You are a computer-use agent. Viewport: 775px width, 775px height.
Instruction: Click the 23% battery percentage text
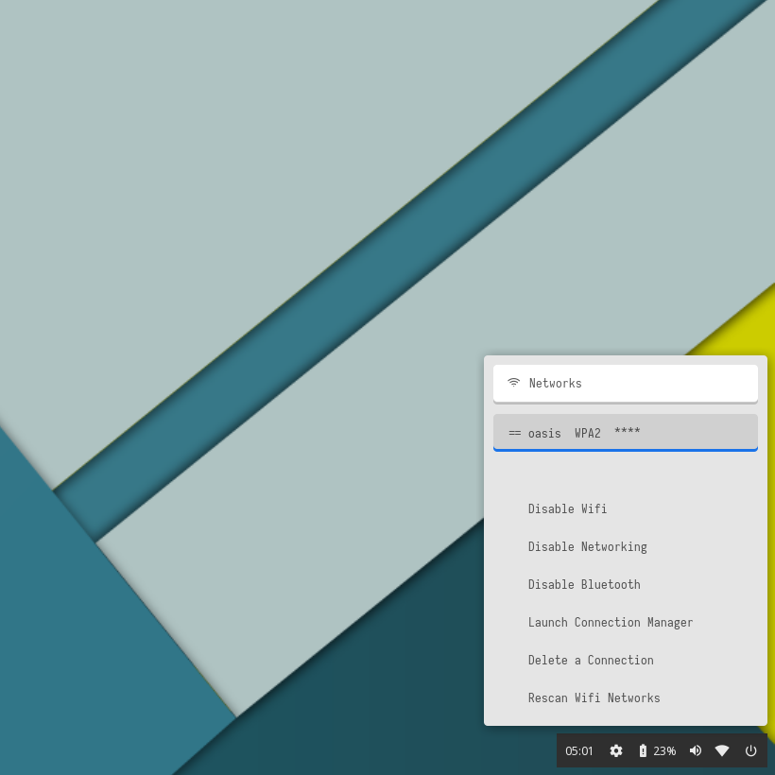(x=664, y=750)
